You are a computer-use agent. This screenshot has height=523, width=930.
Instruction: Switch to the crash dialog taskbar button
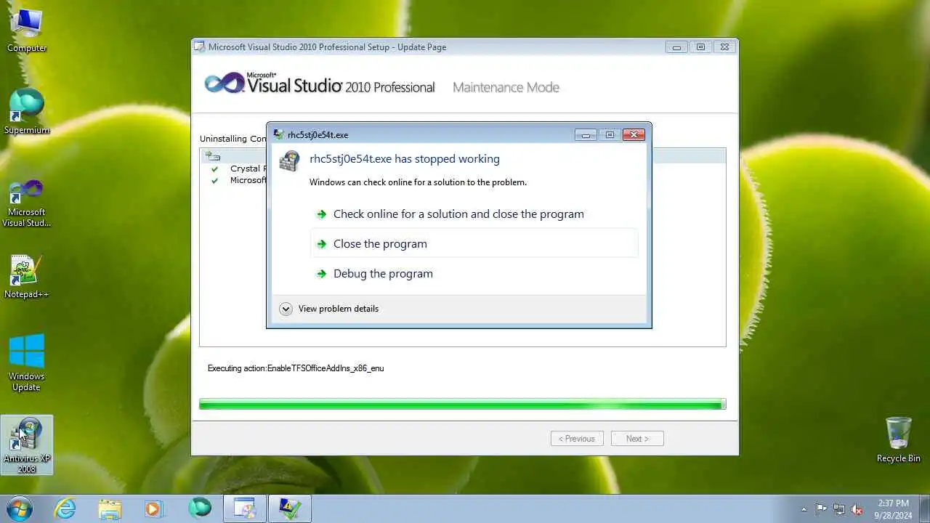(290, 508)
